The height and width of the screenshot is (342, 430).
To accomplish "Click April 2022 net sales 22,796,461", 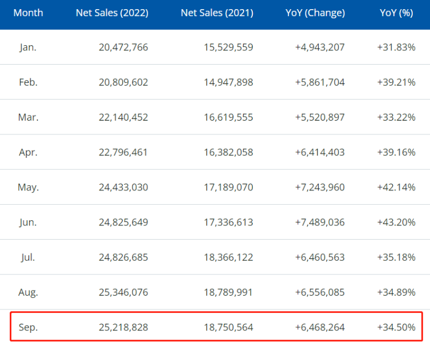I will (x=123, y=152).
